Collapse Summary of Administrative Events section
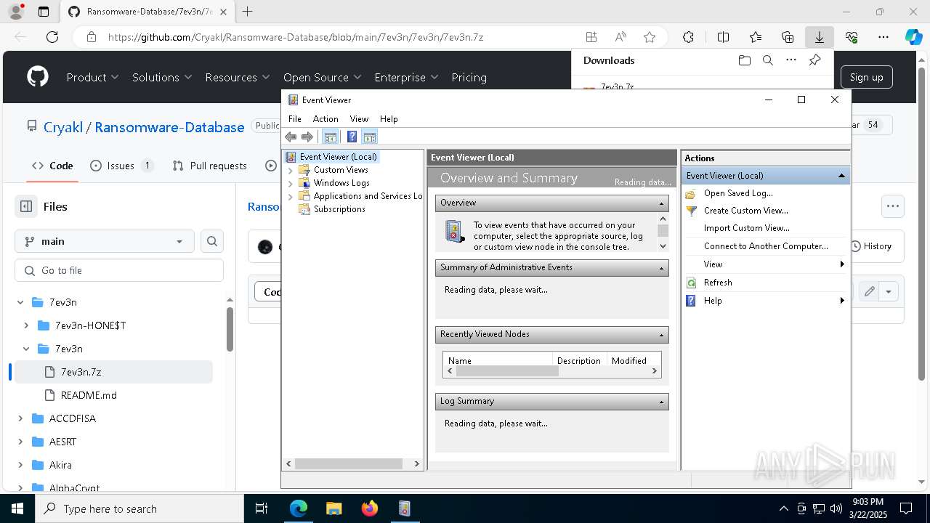930x523 pixels. pos(662,268)
